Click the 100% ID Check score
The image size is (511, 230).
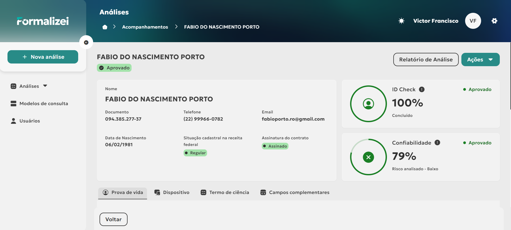tap(407, 103)
